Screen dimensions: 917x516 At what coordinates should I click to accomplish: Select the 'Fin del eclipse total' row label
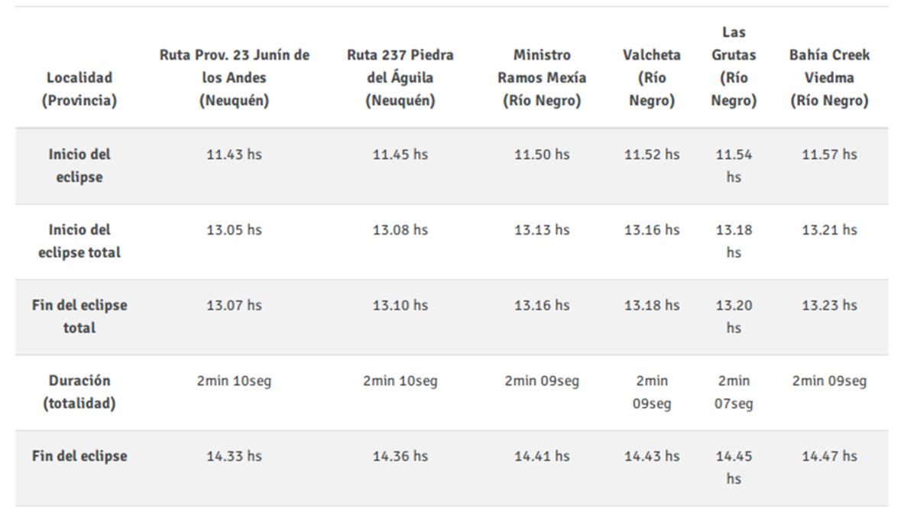pyautogui.click(x=79, y=316)
